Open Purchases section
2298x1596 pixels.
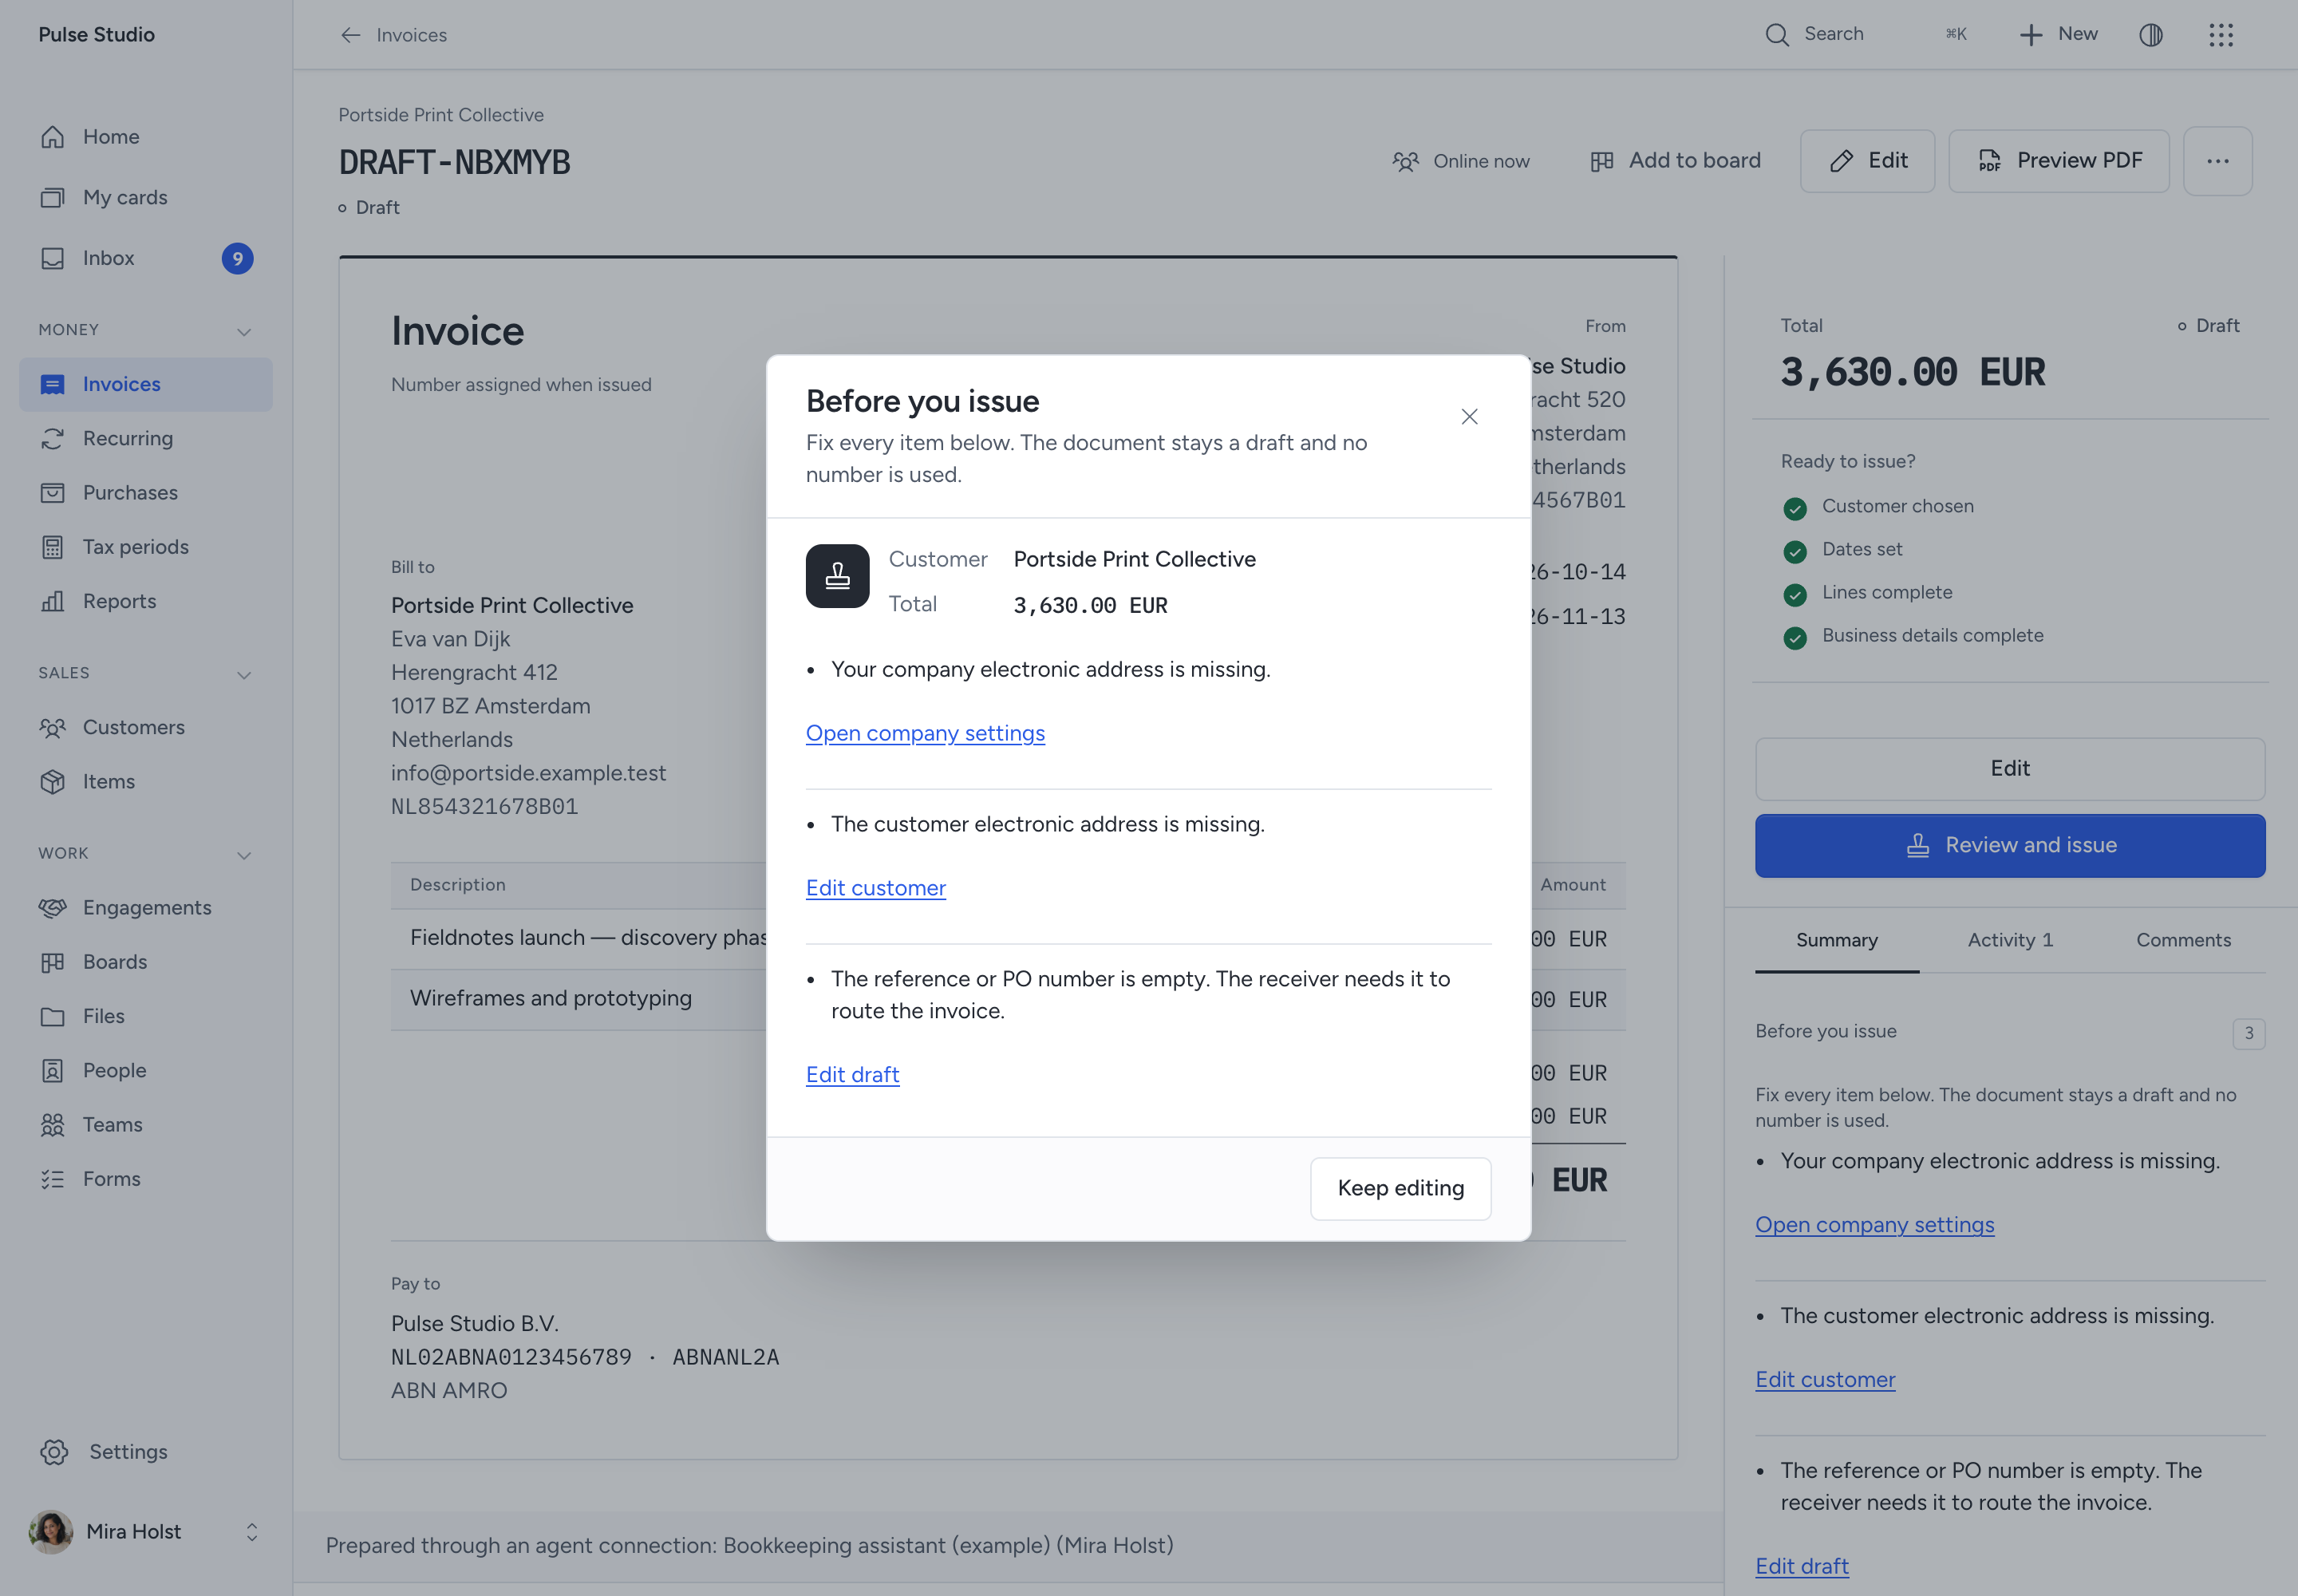[145, 493]
